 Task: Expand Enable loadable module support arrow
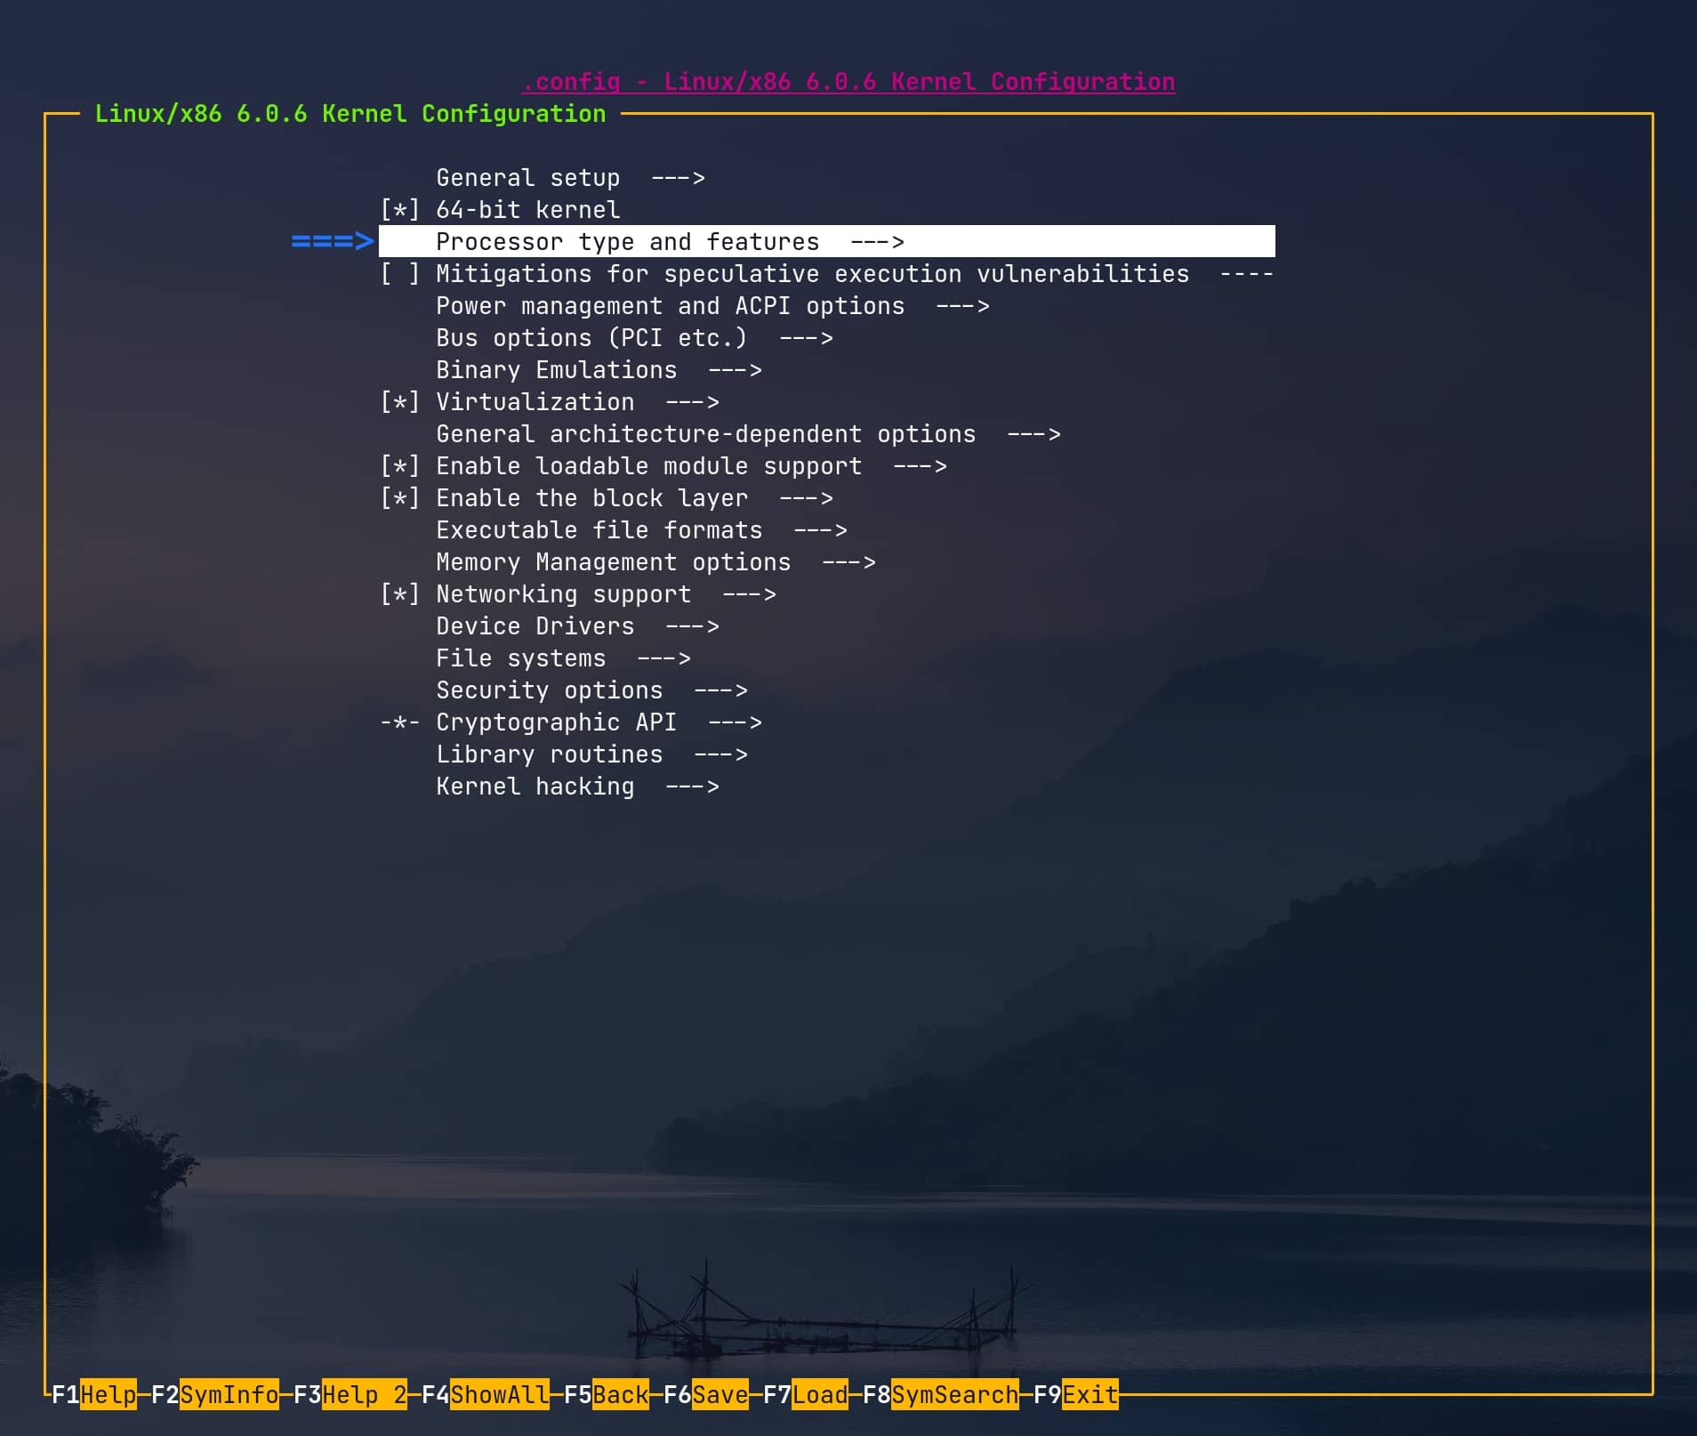click(x=920, y=466)
